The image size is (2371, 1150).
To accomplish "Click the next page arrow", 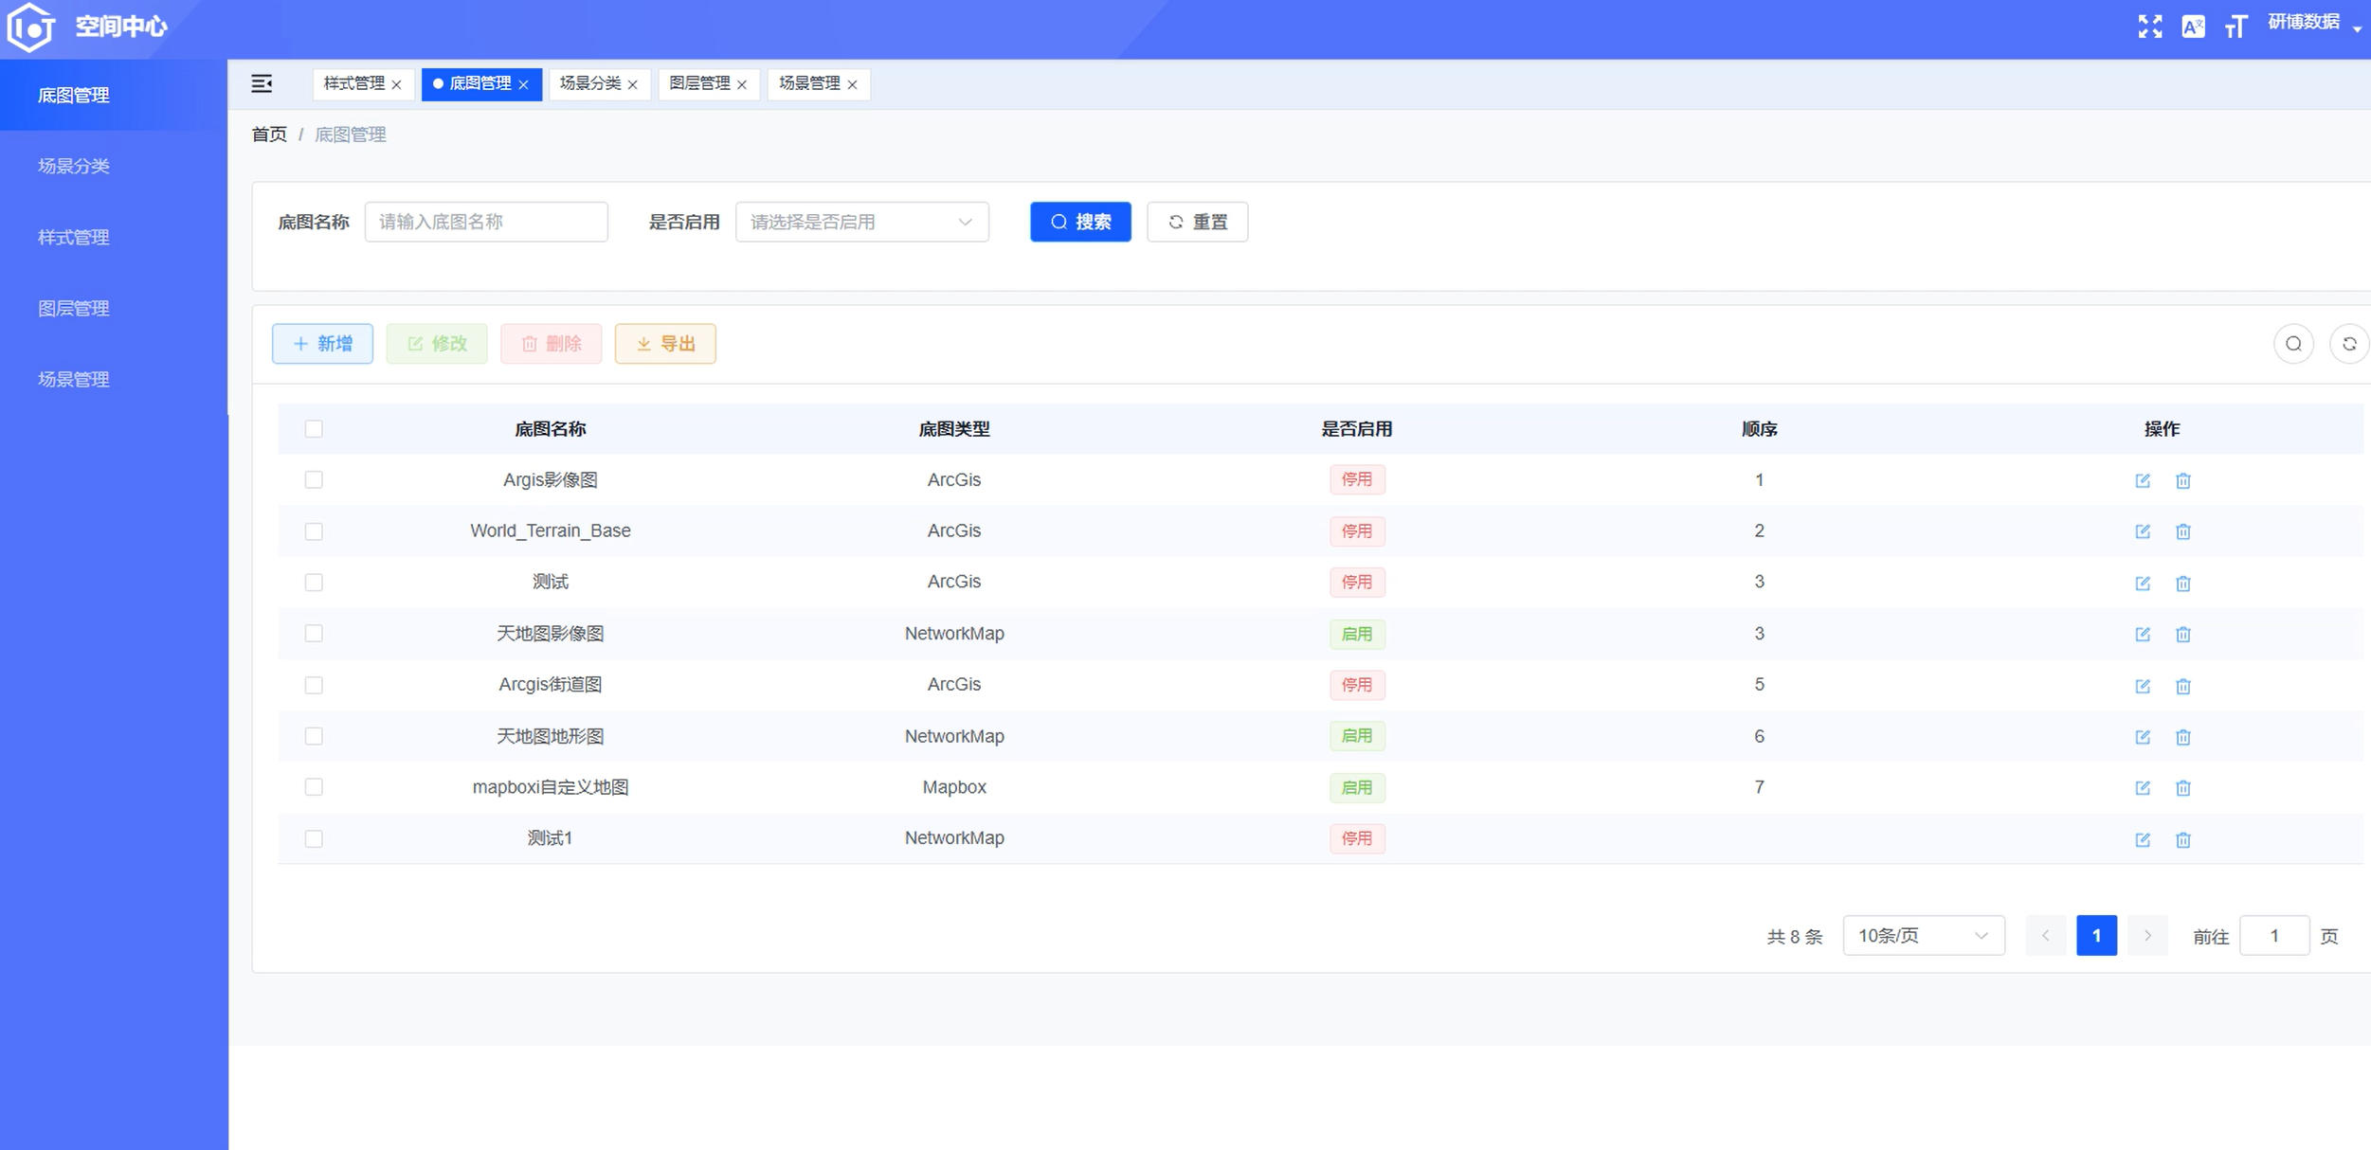I will (x=2147, y=936).
